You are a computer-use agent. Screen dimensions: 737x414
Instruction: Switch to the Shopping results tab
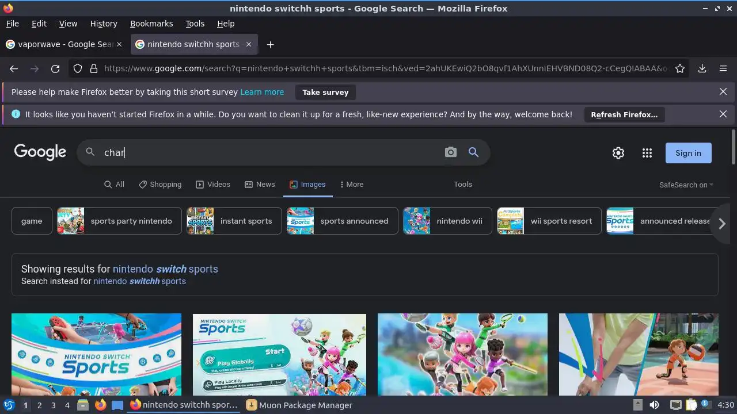click(x=160, y=185)
